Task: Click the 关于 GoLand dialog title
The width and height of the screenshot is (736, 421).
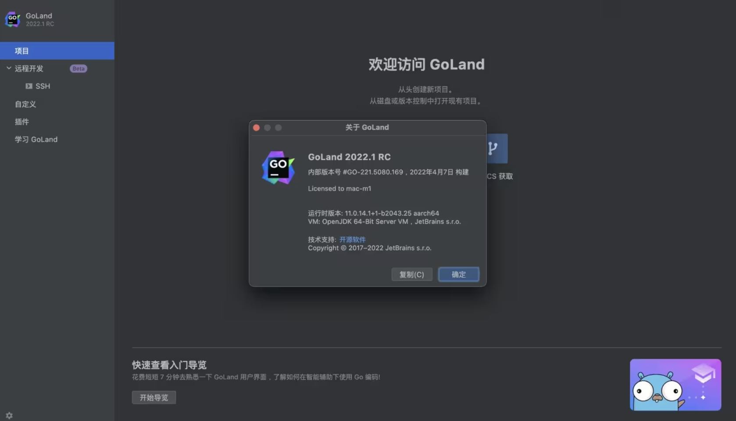Action: pos(367,127)
